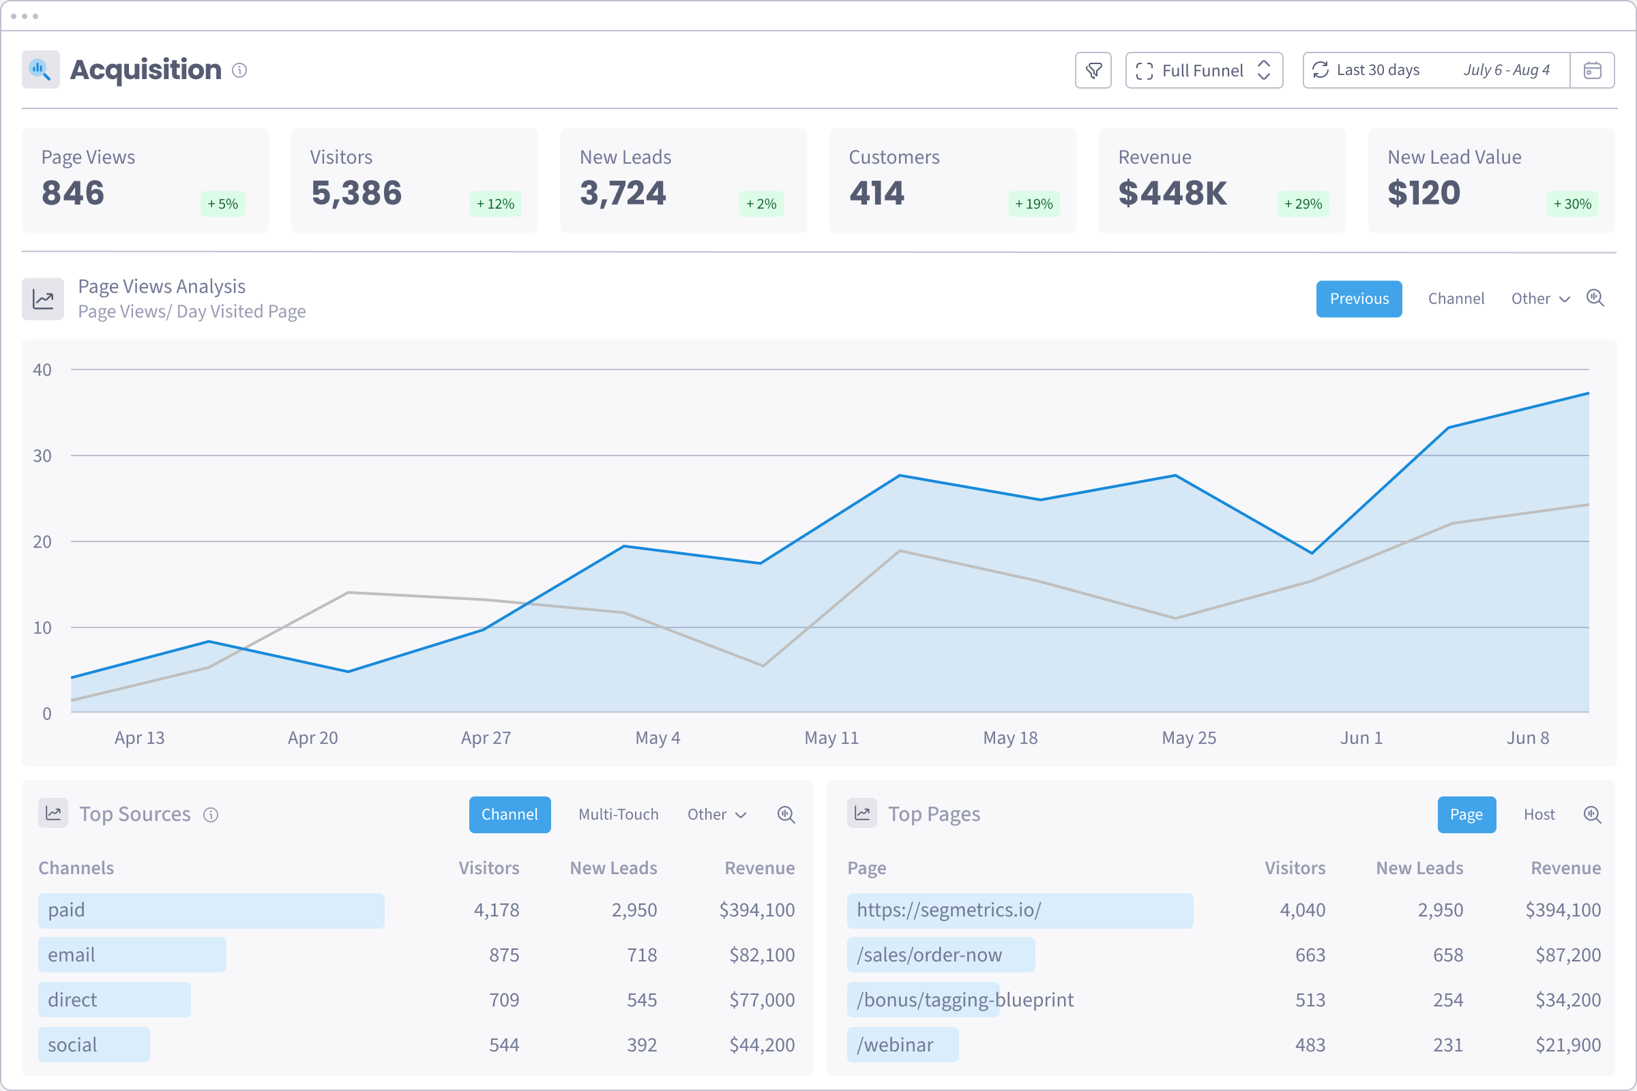Click the Top Sources info icon
Viewport: 1637px width, 1091px height.
[x=211, y=815]
